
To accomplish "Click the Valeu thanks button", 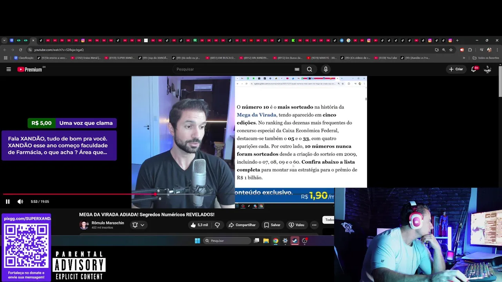I will [x=296, y=225].
